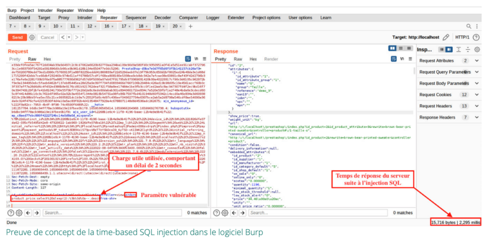Focus the Request search field
Image resolution: width=488 pixels, height=241 pixels.
click(112, 213)
